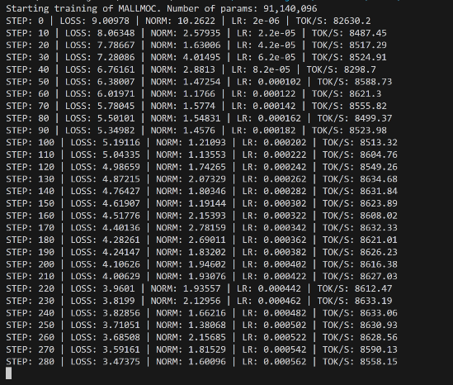
Task: Select loss value 5.19116 at step 100
Action: (121, 142)
